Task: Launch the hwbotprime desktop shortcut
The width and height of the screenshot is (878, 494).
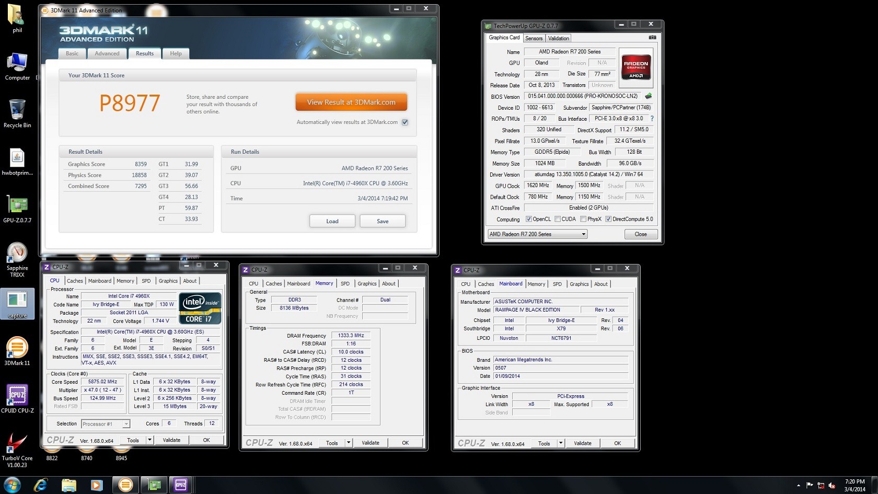Action: (x=17, y=162)
